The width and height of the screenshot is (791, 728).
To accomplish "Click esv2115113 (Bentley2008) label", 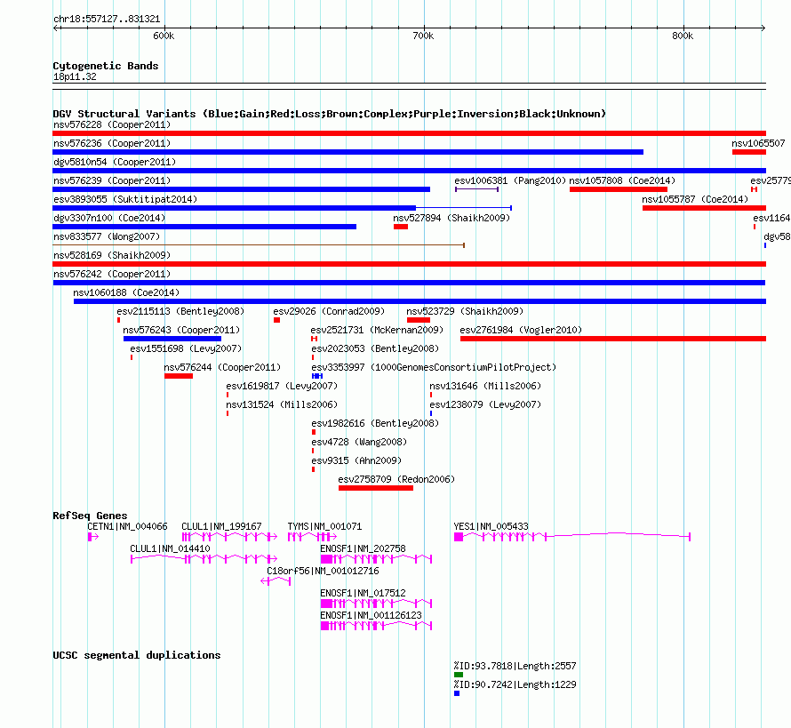I will (x=180, y=311).
